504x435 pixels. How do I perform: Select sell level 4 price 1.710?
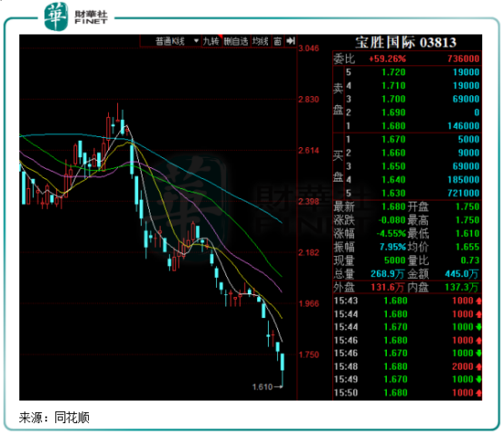[393, 86]
